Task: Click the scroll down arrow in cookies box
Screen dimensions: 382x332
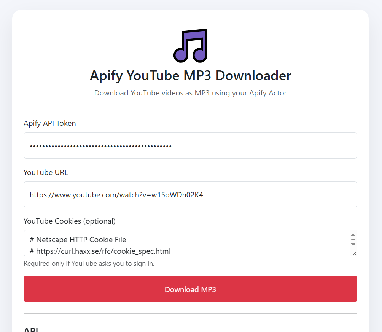Action: tap(353, 244)
